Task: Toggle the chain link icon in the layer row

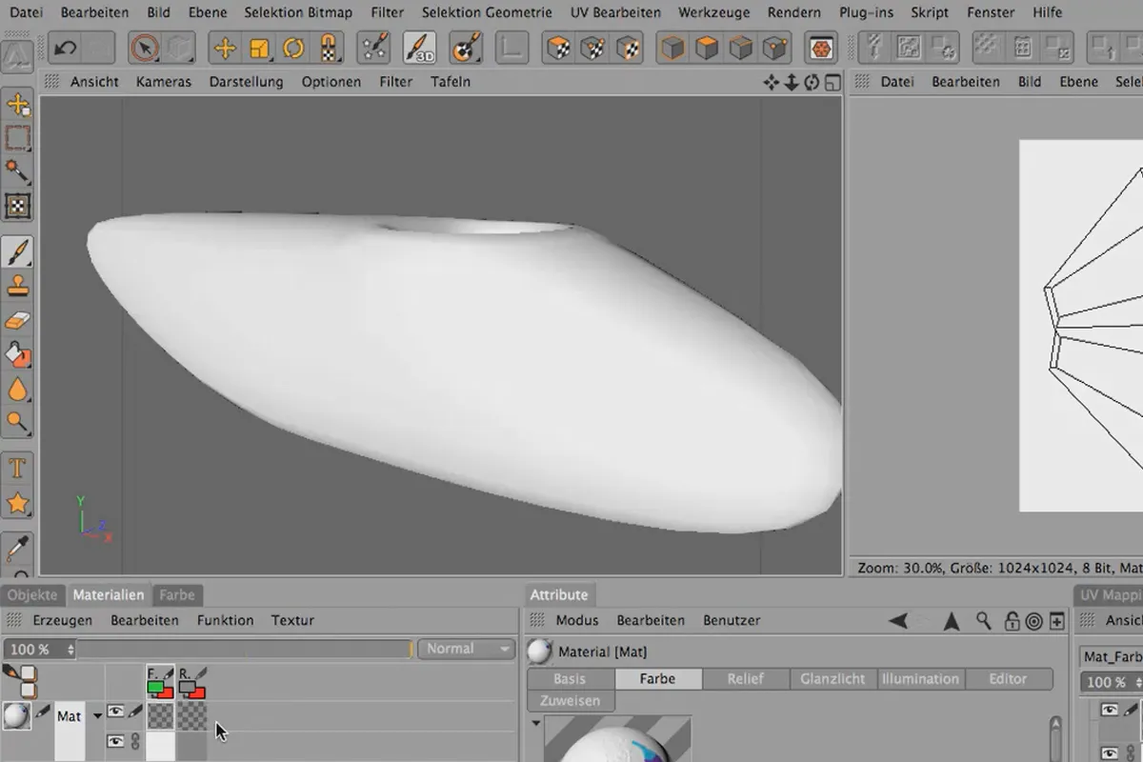Action: (134, 740)
